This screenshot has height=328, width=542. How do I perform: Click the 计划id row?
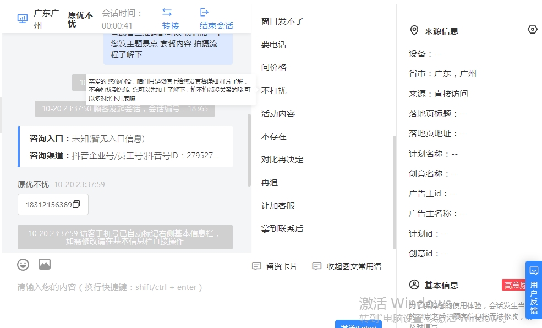pos(428,234)
